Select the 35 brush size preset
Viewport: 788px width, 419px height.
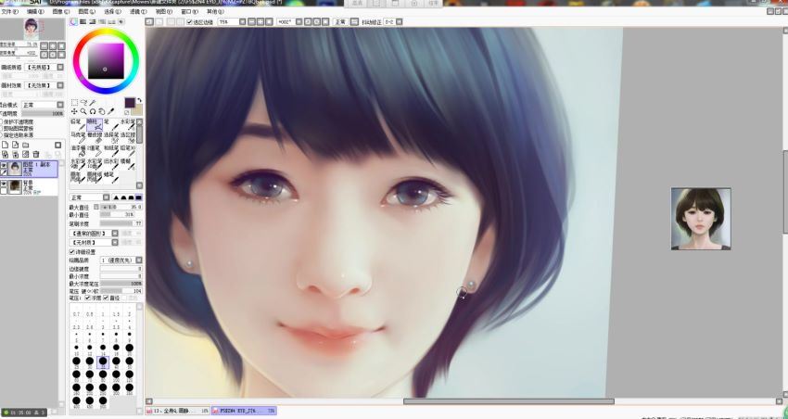pos(103,362)
